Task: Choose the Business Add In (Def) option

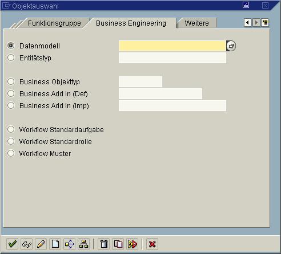Action: 11,93
